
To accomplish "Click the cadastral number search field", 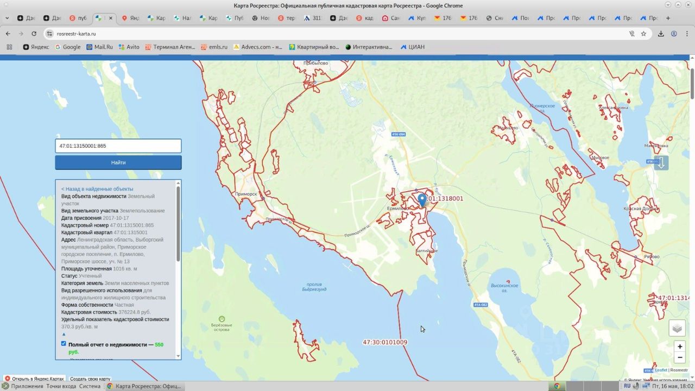I will [x=118, y=146].
